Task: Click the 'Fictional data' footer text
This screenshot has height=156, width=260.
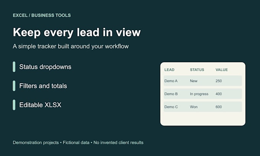Action: pyautogui.click(x=76, y=143)
